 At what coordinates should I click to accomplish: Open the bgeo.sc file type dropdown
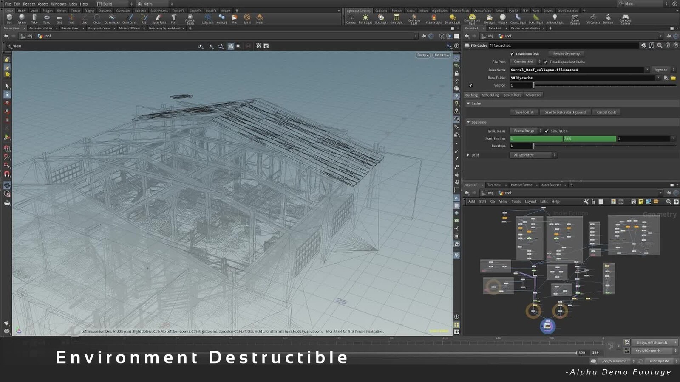[663, 70]
